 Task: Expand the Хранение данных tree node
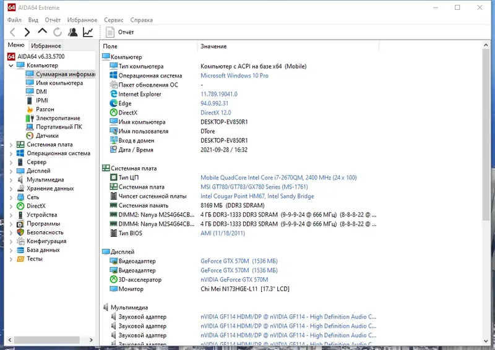pos(11,189)
